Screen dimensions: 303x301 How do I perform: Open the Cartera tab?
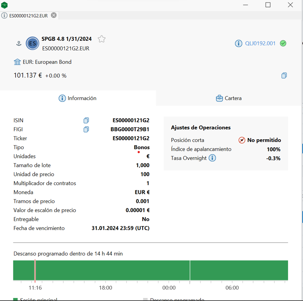point(229,98)
